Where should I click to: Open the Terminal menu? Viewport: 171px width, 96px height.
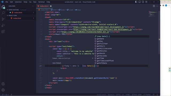41,2
